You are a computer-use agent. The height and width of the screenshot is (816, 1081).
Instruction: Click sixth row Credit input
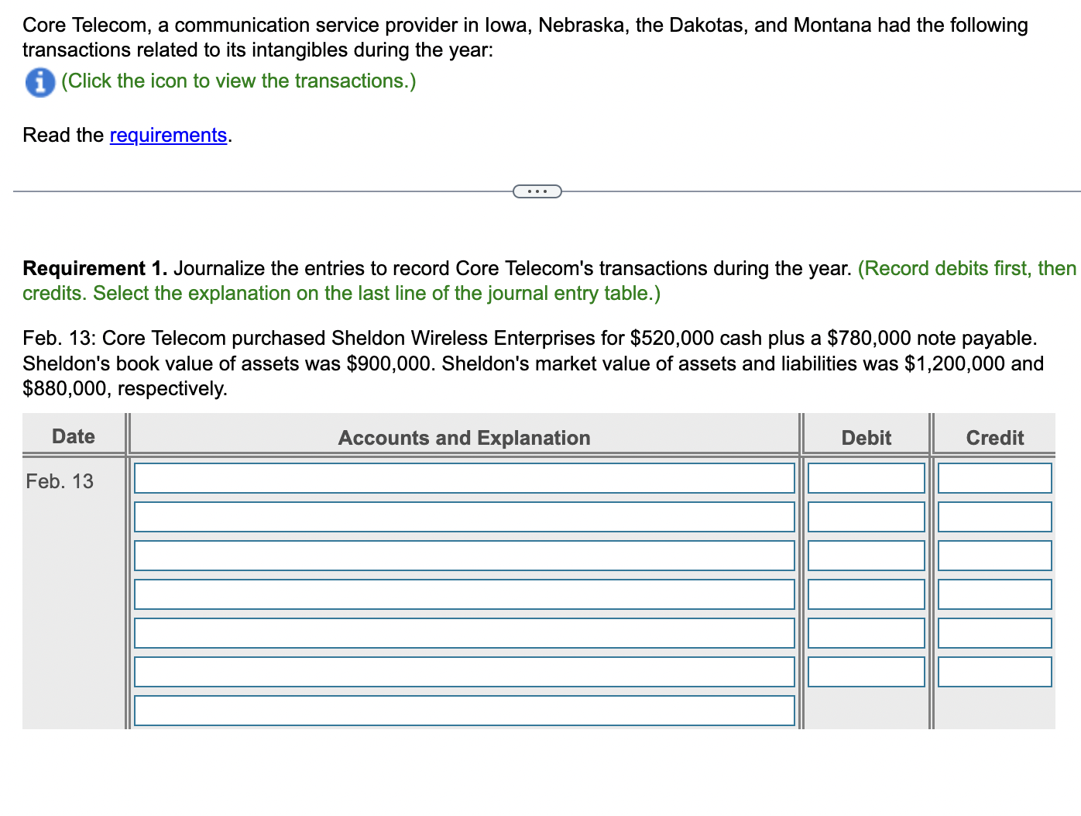995,671
